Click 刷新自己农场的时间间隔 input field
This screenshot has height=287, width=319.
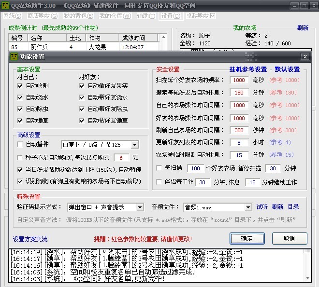pos(239,130)
